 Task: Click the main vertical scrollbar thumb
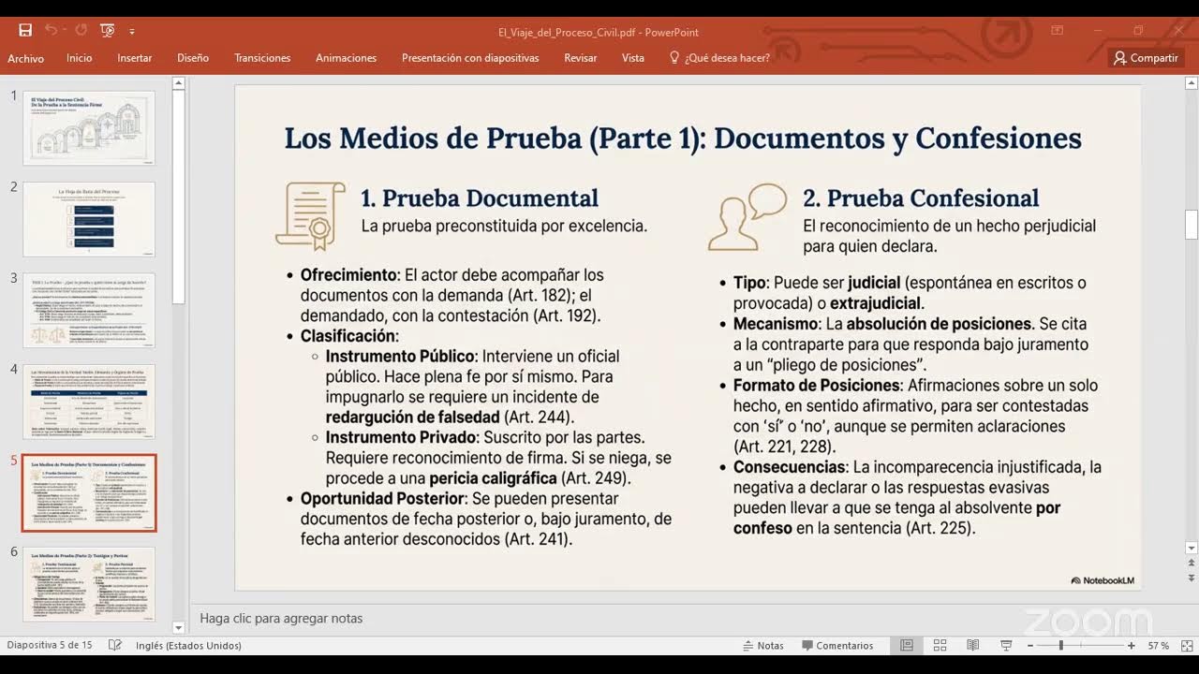(1192, 225)
